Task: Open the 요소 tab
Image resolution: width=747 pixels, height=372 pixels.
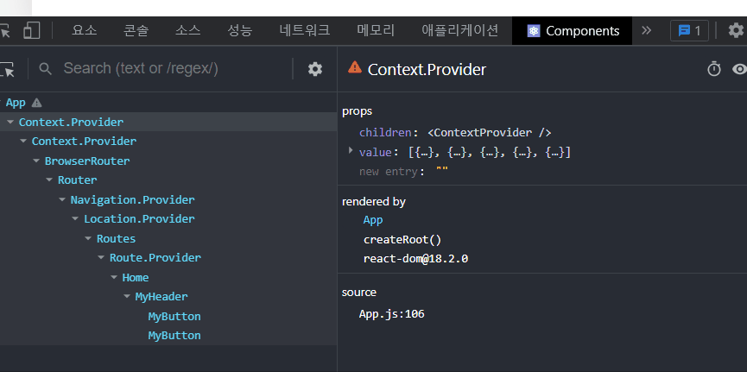Action: (x=85, y=31)
